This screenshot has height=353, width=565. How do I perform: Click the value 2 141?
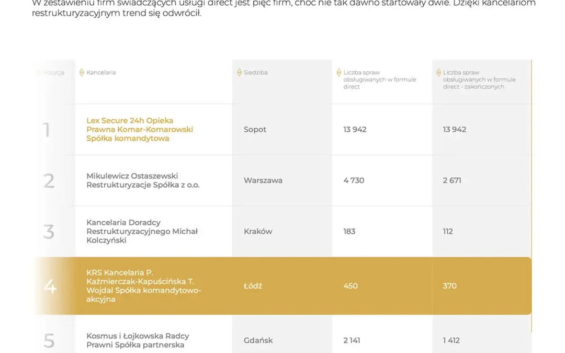[352, 340]
